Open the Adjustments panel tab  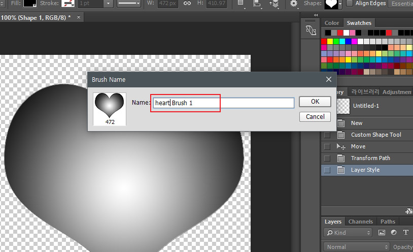(397, 92)
